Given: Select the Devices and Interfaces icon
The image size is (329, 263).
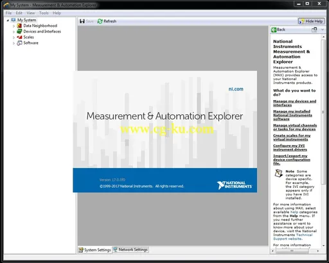Looking at the screenshot, I should click(19, 31).
